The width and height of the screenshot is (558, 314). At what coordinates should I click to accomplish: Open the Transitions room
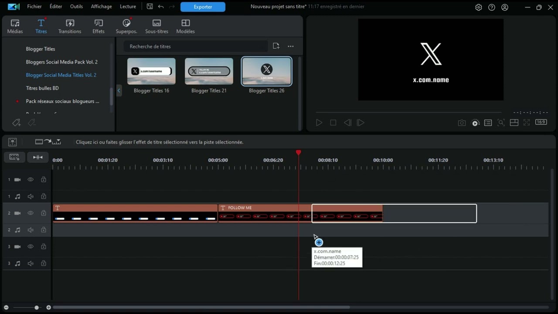pos(70,26)
